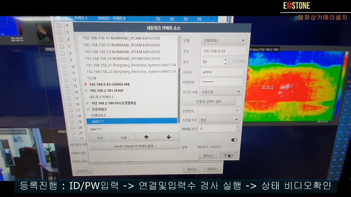Viewport: 351px width, 197px height.
Task: Select 192.168.150.22-DongYang_Electronic_System entry
Action: pos(131,71)
